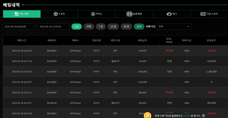Image resolution: width=228 pixels, height=118 pixels.
Task: Click the end date field 2024-06-20 23:59:59
Action: (54, 26)
